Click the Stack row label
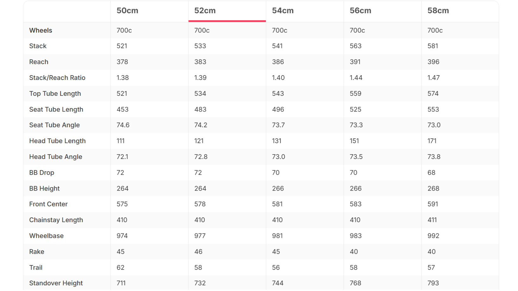 pos(38,46)
